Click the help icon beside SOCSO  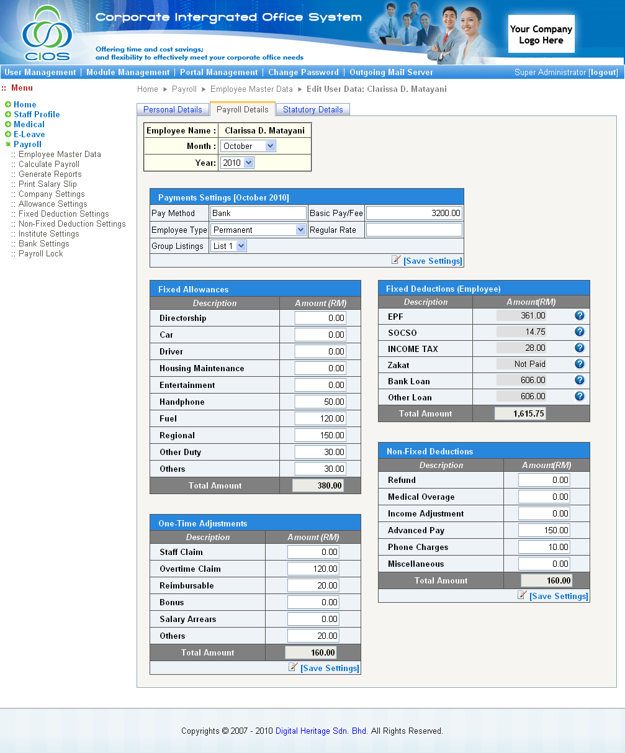pos(580,332)
